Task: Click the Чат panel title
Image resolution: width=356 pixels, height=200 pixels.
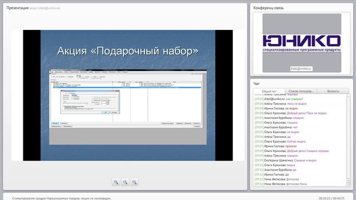Action: [x=256, y=84]
